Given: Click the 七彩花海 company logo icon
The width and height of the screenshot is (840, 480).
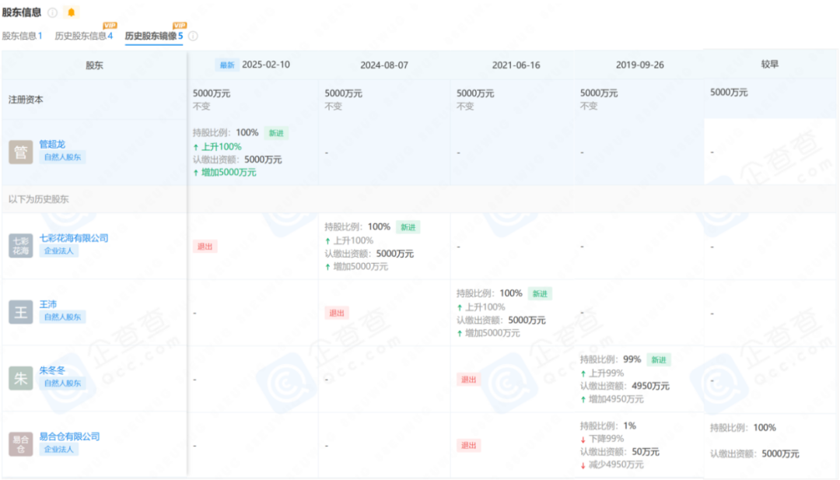Looking at the screenshot, I should (x=21, y=246).
